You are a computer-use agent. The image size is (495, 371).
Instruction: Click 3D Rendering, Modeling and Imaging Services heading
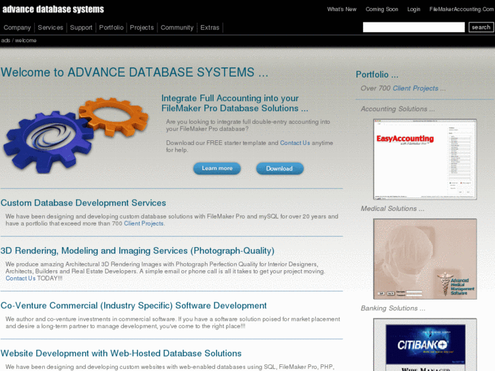[x=138, y=251]
